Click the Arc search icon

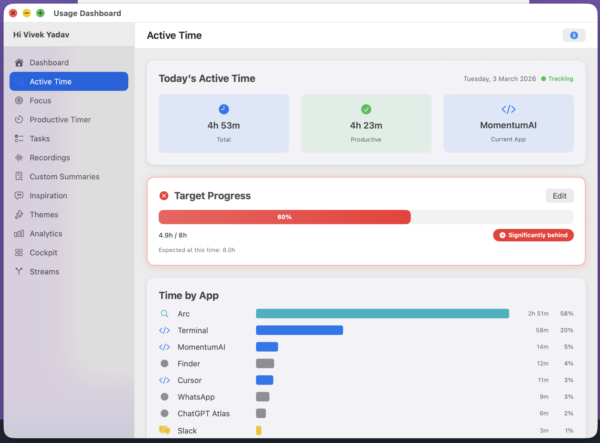(x=164, y=313)
